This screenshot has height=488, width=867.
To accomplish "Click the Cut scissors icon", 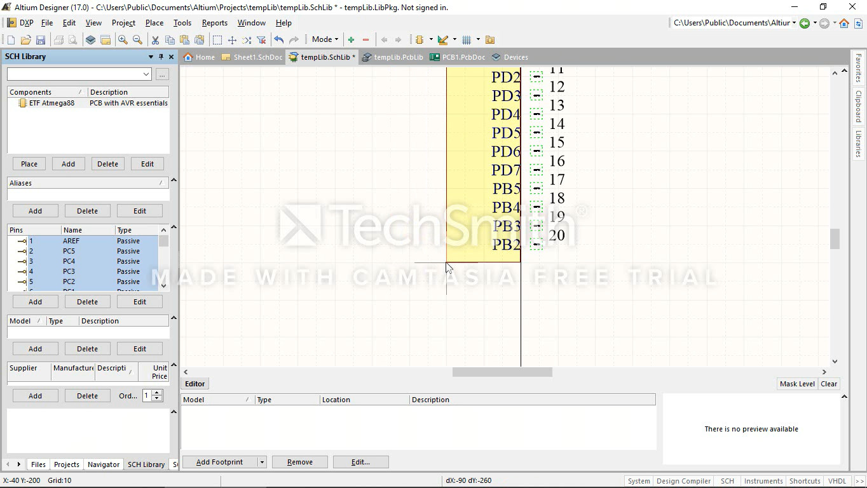I will [x=154, y=40].
